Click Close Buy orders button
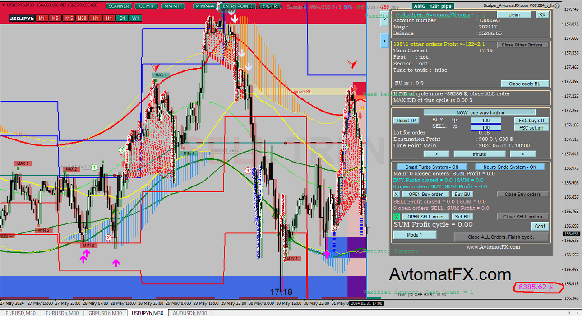 (523, 194)
